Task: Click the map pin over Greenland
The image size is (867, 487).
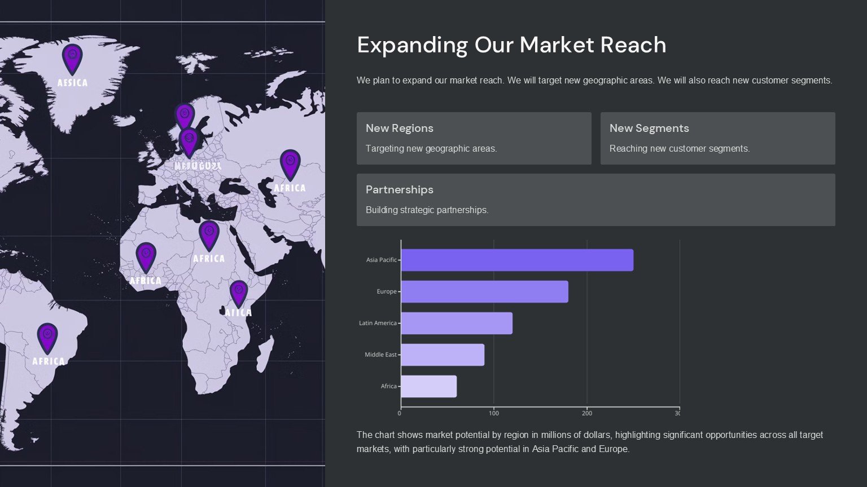Action: (72, 57)
